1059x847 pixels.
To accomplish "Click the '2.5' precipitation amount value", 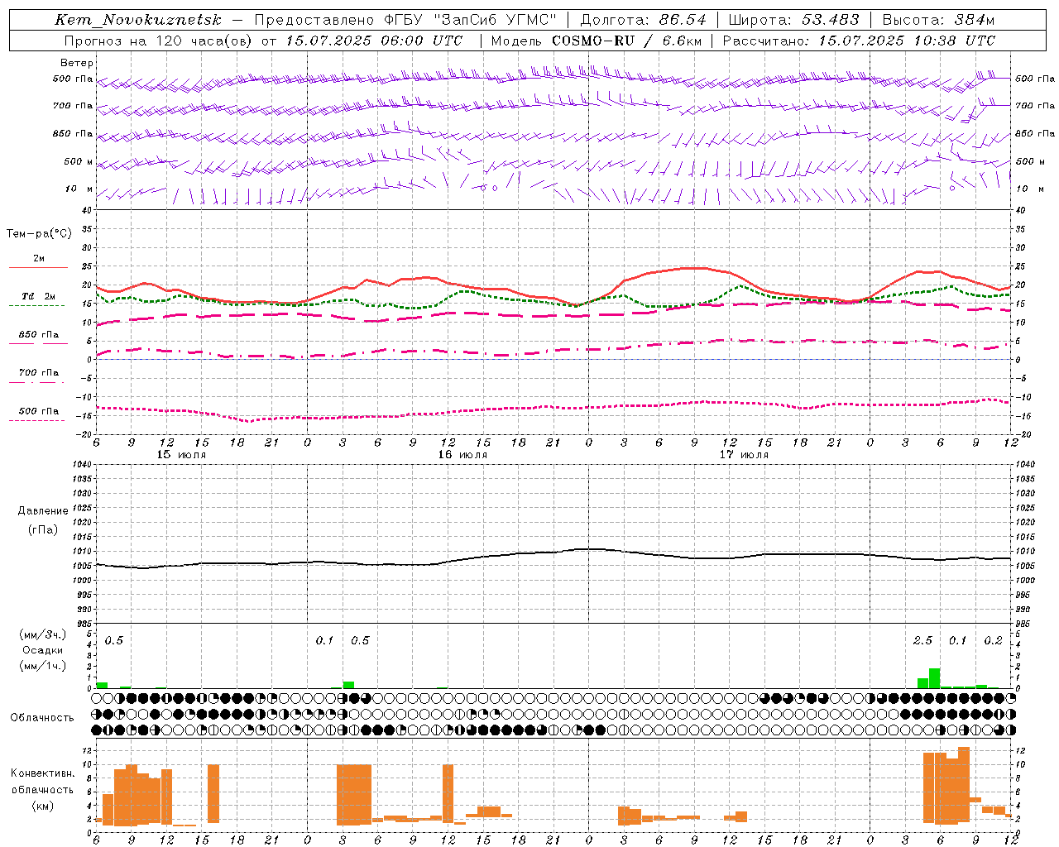I will [x=922, y=641].
